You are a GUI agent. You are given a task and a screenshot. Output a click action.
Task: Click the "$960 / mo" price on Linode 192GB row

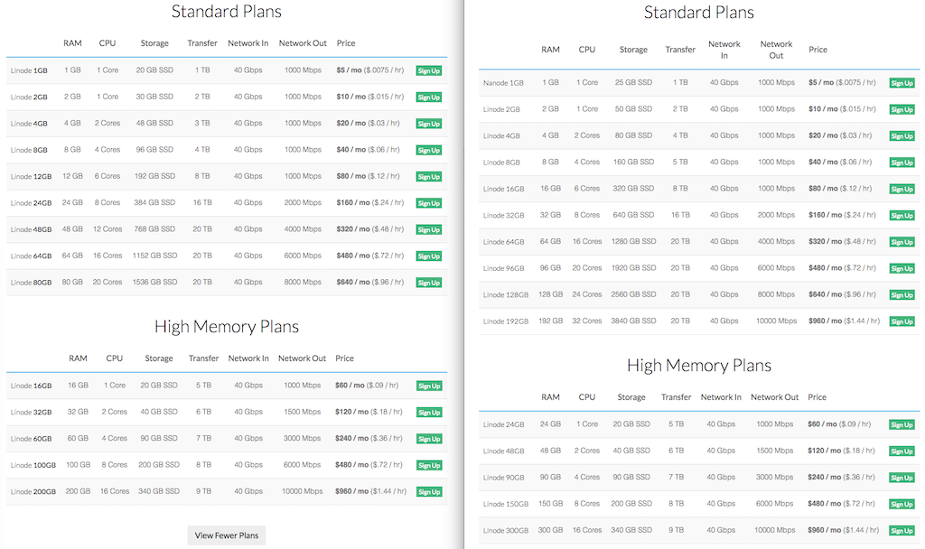[x=825, y=321]
